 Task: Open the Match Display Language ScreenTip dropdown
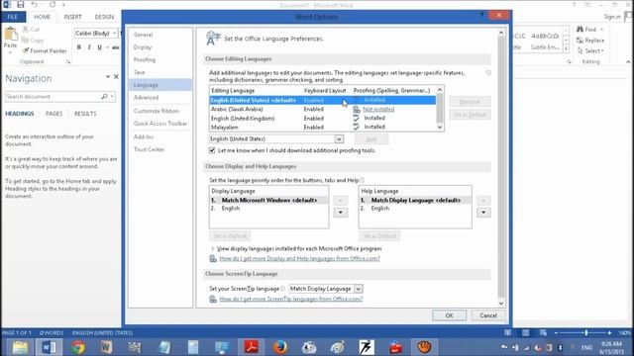(x=359, y=289)
